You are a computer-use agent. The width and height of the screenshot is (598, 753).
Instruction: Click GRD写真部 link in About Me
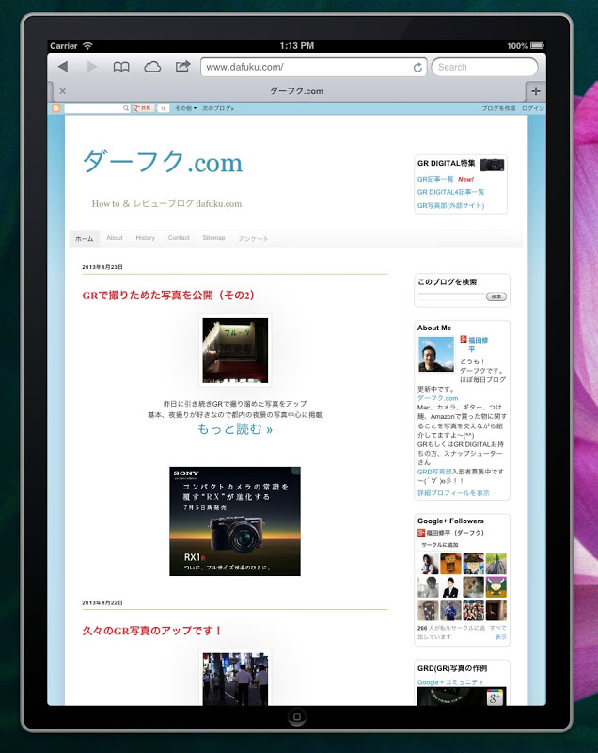point(434,472)
